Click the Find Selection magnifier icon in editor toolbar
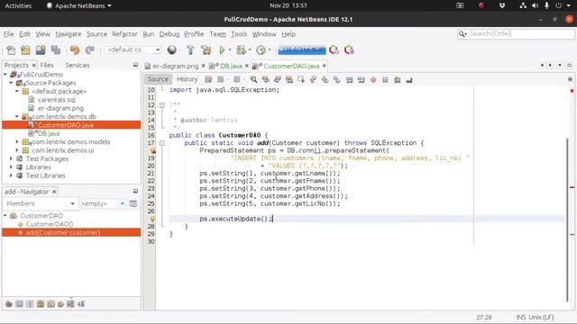This screenshot has height=324, width=577. click(253, 79)
